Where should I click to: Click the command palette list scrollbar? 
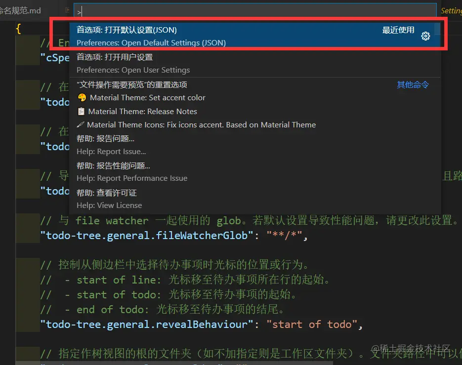click(437, 29)
